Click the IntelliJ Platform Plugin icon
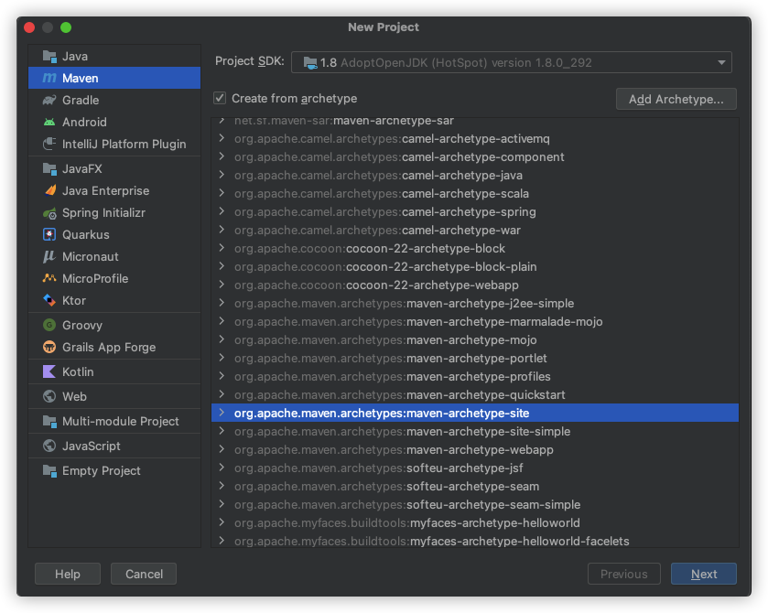Viewport: 768px width, 613px height. point(49,144)
